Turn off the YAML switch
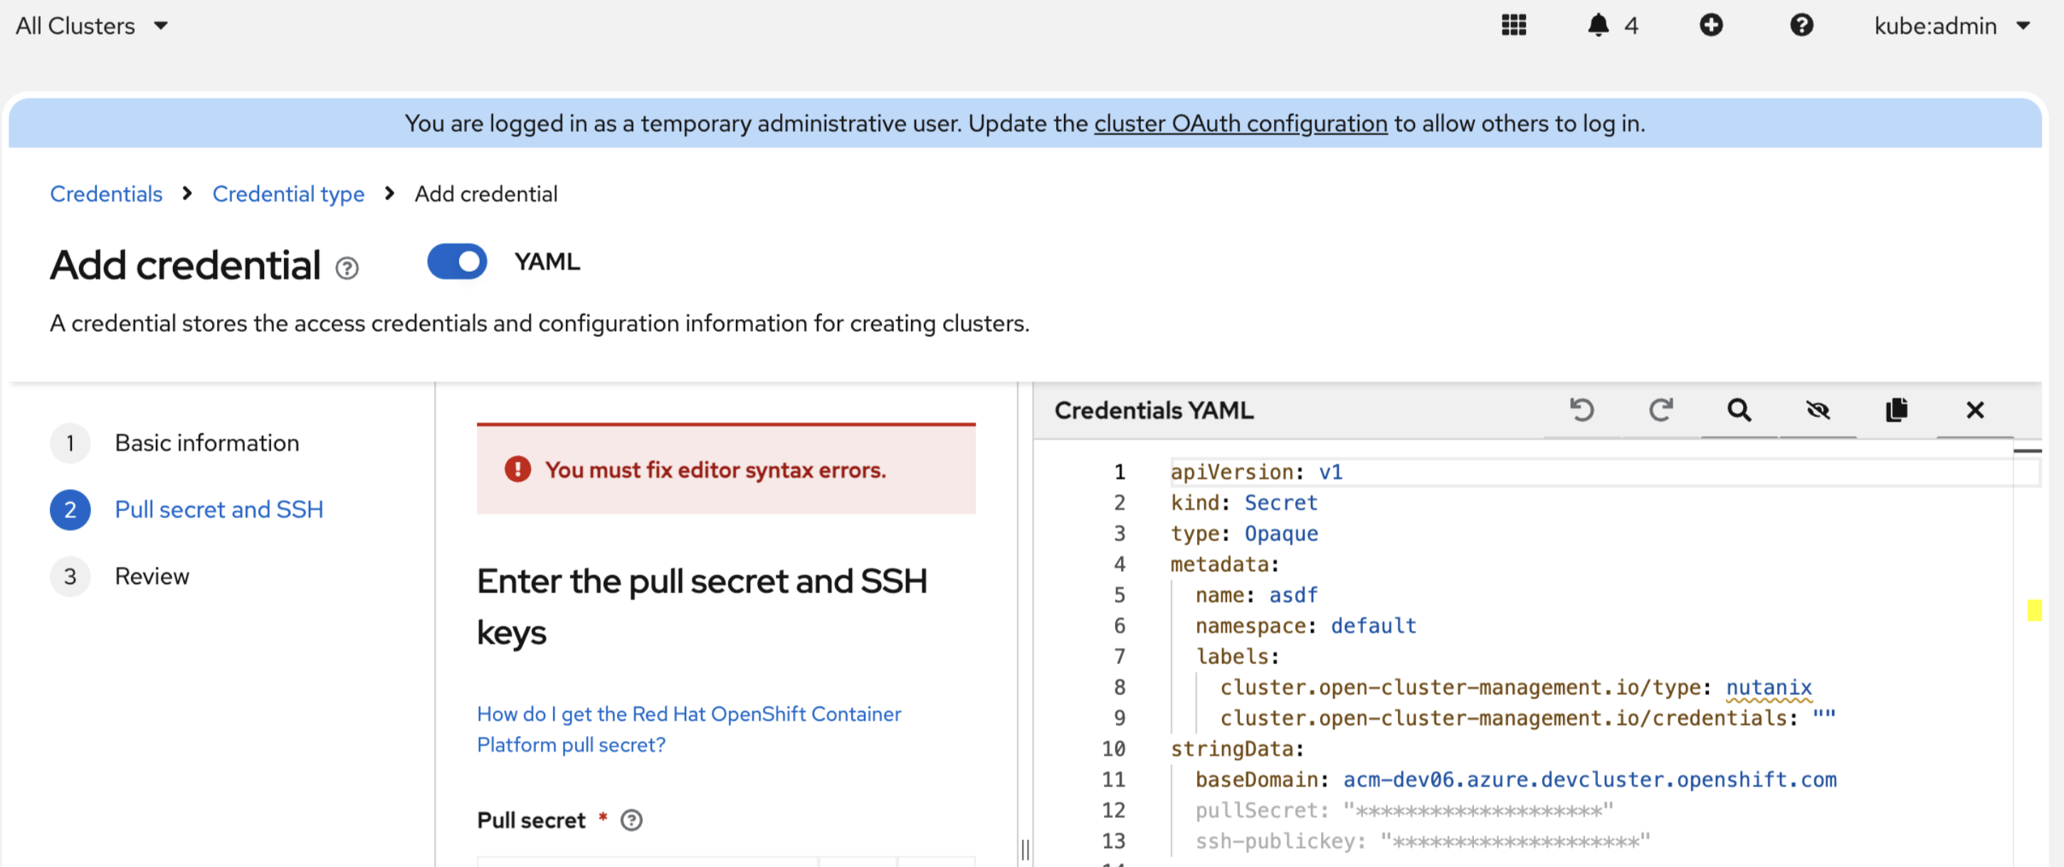Viewport: 2064px width, 867px height. tap(457, 262)
